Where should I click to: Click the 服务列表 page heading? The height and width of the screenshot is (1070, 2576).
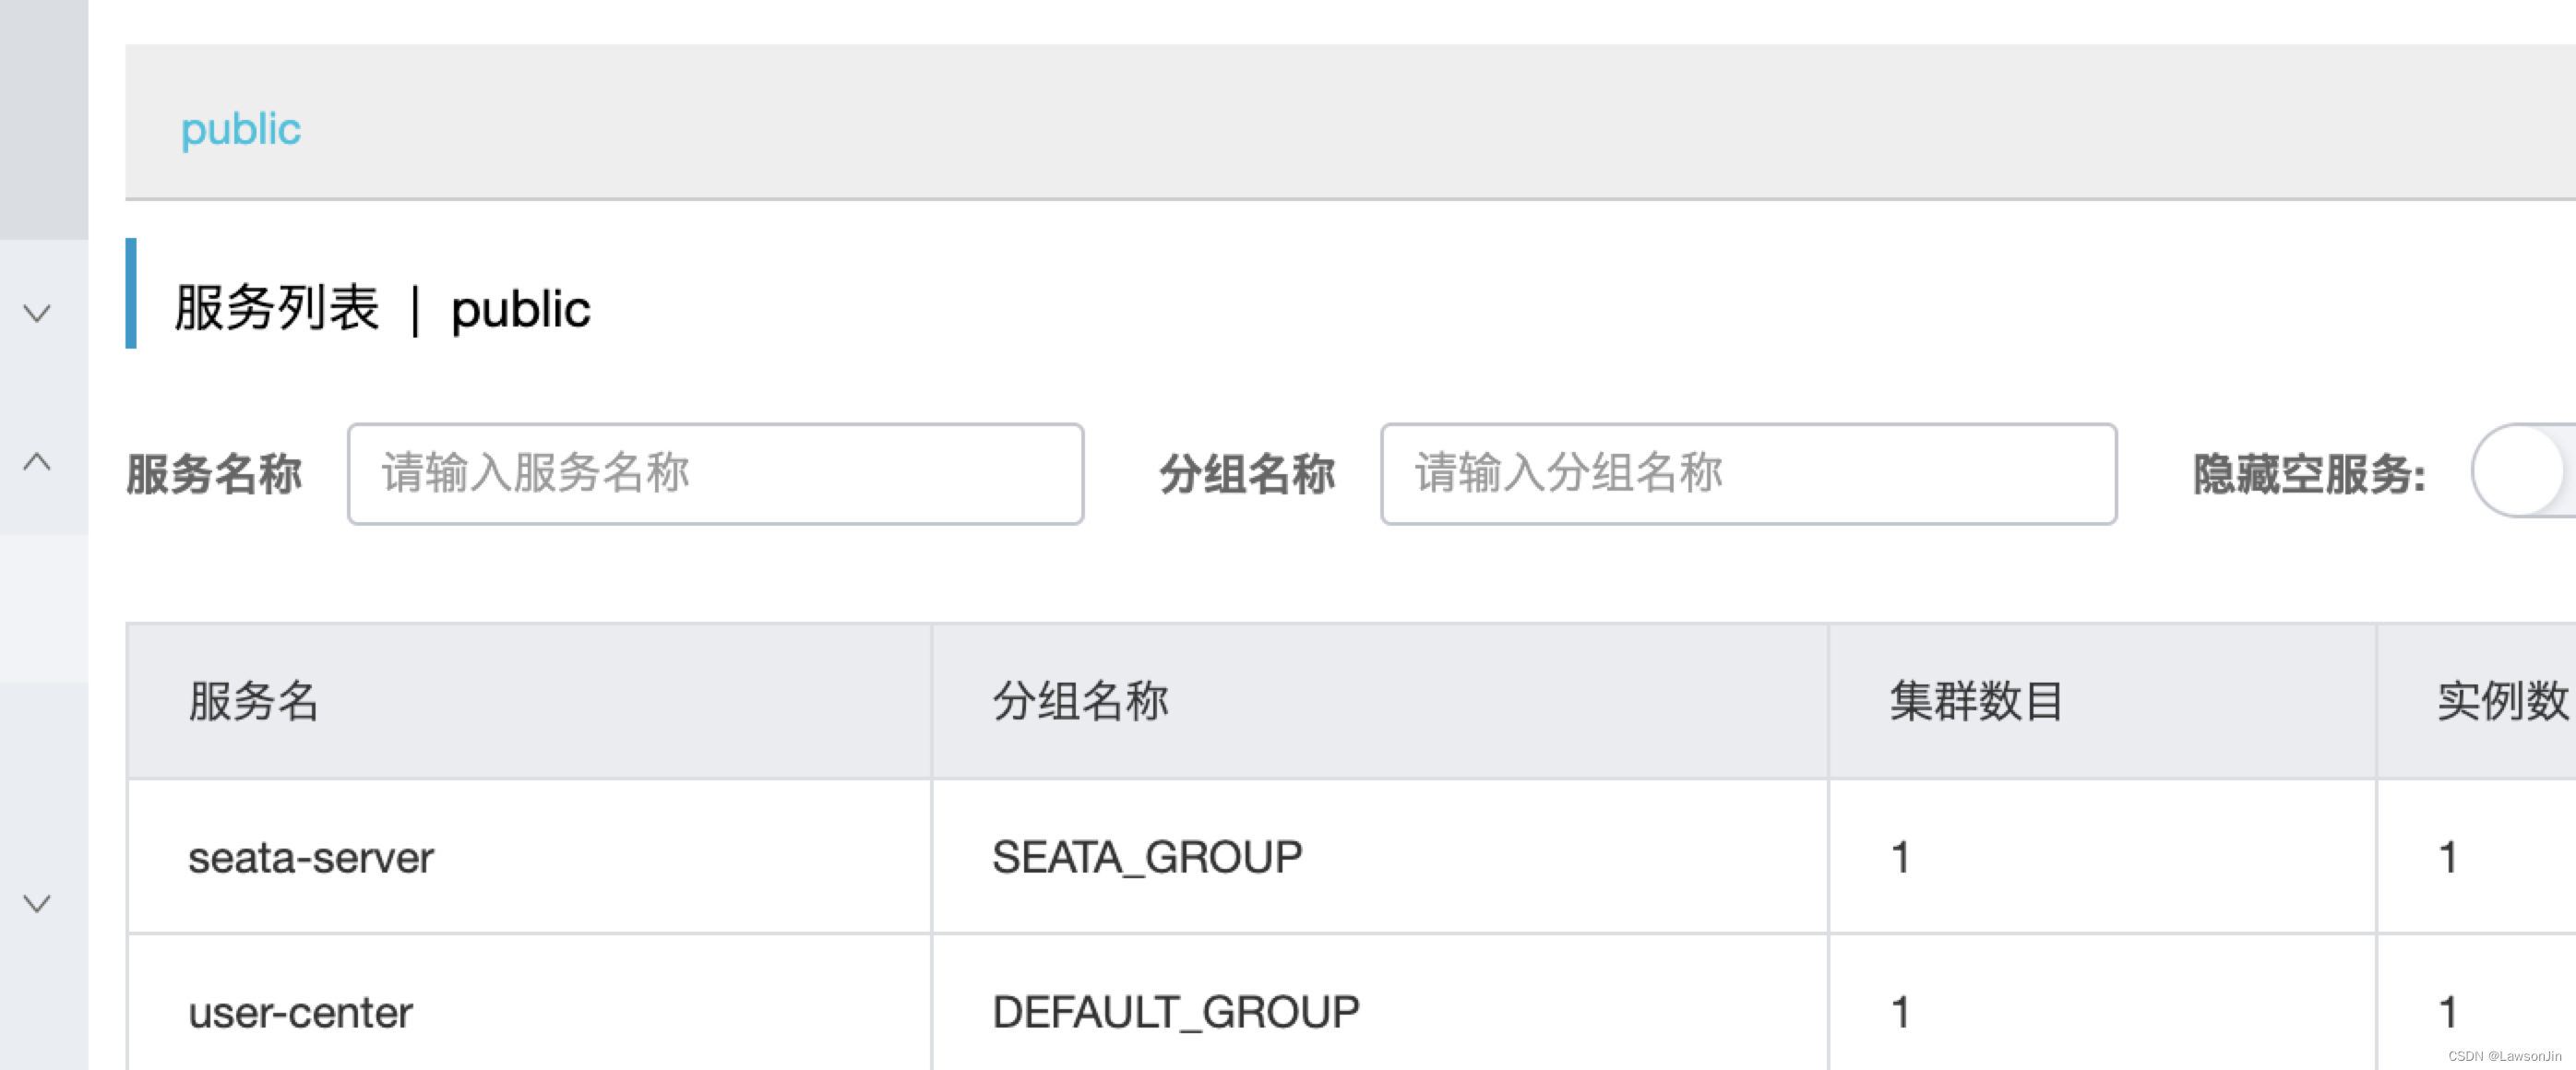(278, 308)
